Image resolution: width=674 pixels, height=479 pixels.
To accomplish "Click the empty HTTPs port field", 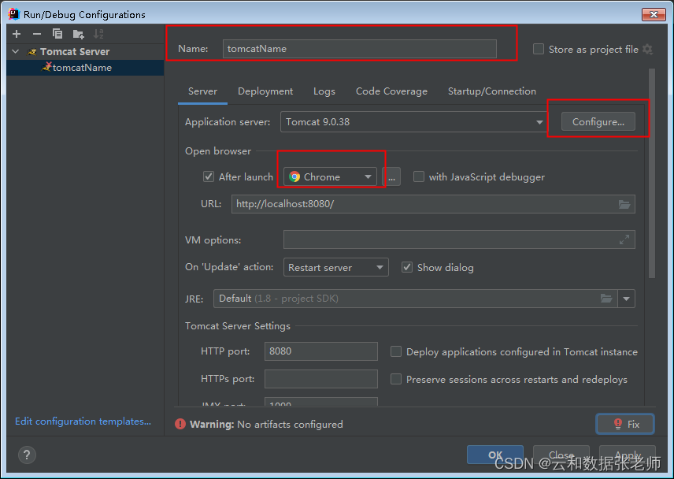I will pyautogui.click(x=320, y=379).
